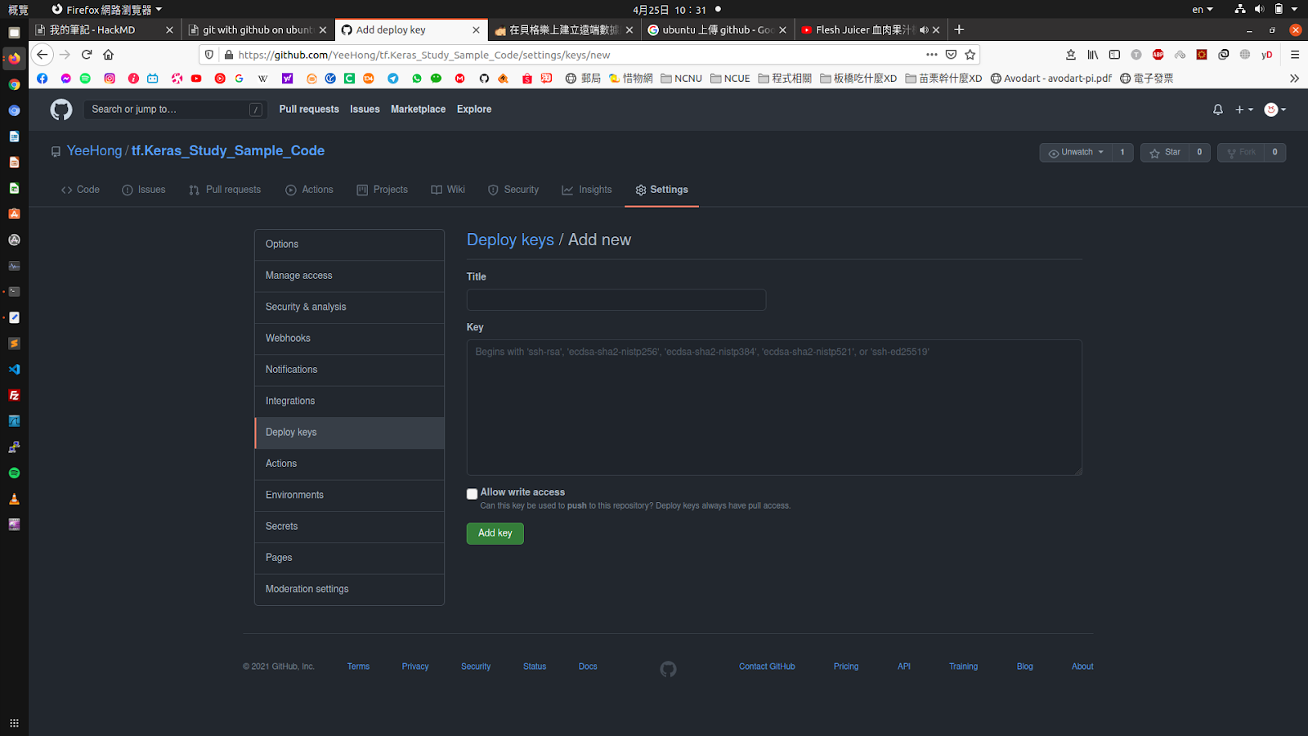The height and width of the screenshot is (736, 1308).
Task: Open the YouTube bookmark icon
Action: 196,79
